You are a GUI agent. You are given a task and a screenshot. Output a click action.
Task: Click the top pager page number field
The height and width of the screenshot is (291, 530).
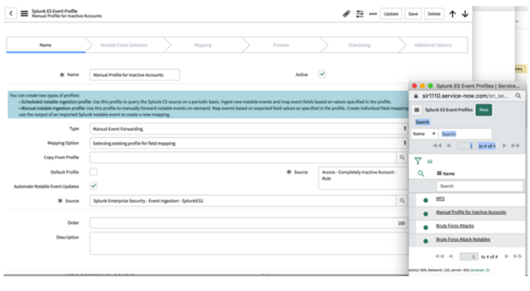(466, 146)
